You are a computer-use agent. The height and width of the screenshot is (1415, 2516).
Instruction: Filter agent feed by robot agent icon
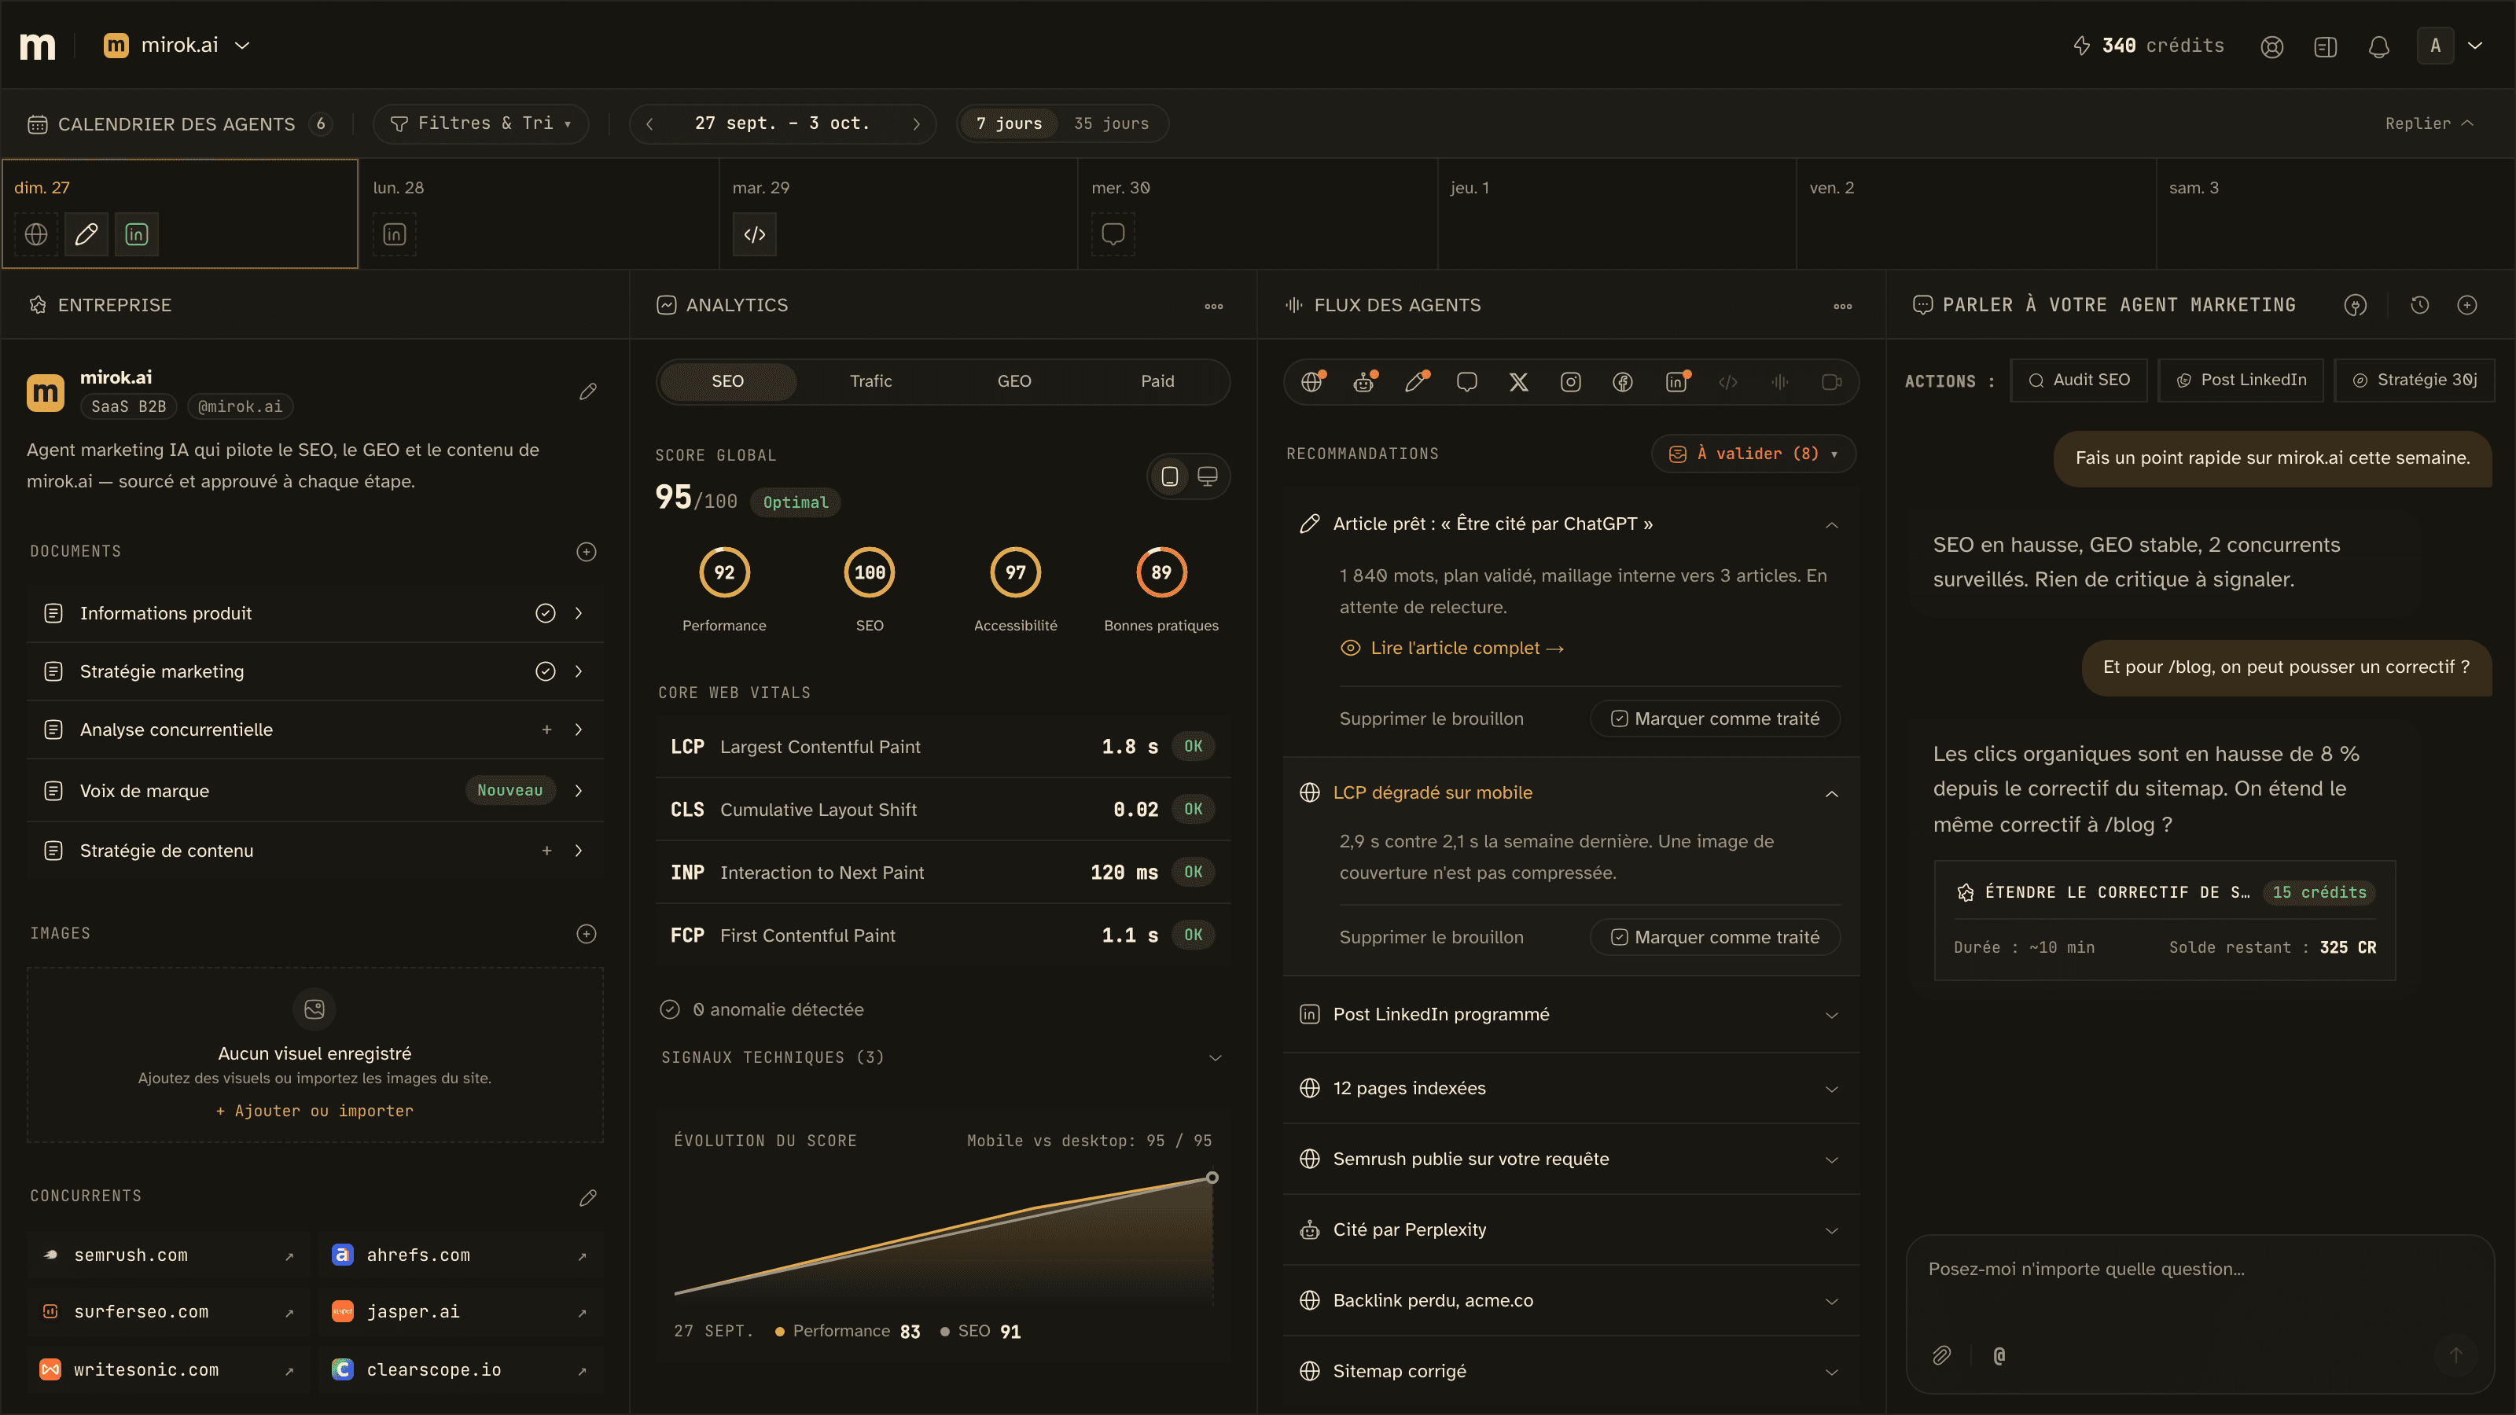click(x=1364, y=382)
